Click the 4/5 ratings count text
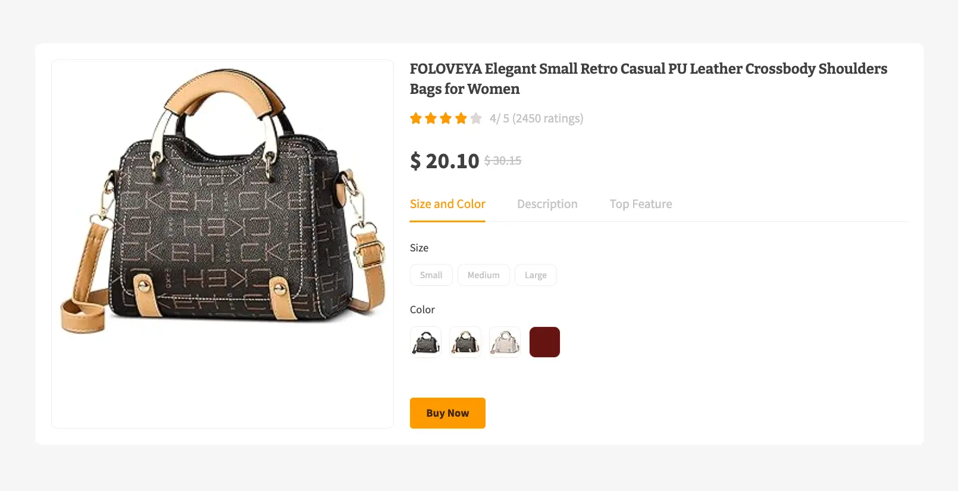Viewport: 958px width, 491px height. 536,118
